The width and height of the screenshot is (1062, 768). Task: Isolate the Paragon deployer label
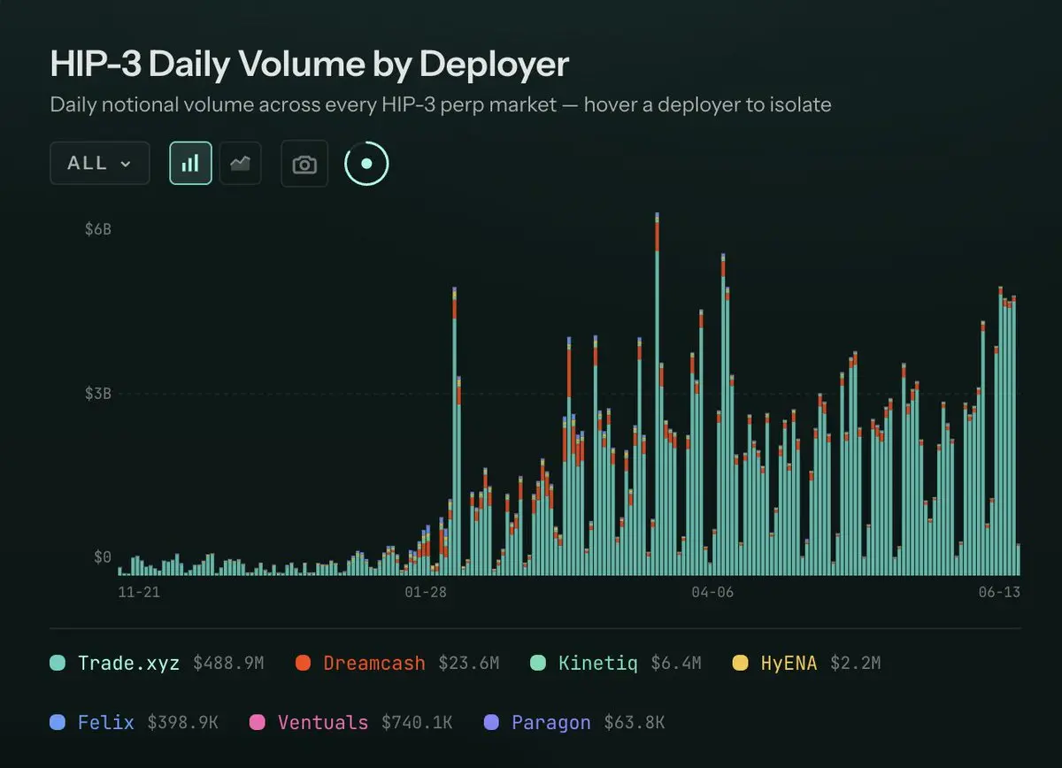(550, 723)
